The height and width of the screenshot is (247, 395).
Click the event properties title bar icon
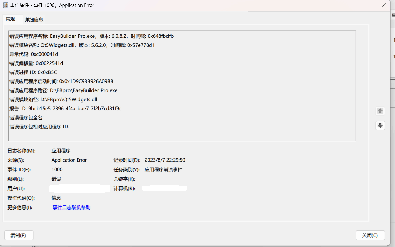[6, 5]
